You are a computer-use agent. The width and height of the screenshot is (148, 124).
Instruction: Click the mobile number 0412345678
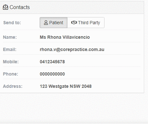coord(52,62)
